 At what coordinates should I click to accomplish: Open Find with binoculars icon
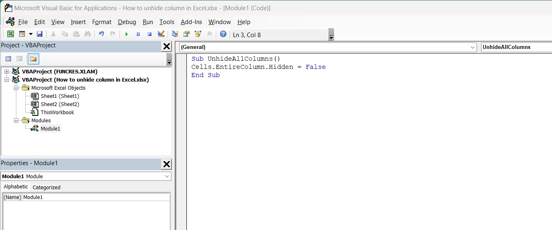(x=87, y=34)
